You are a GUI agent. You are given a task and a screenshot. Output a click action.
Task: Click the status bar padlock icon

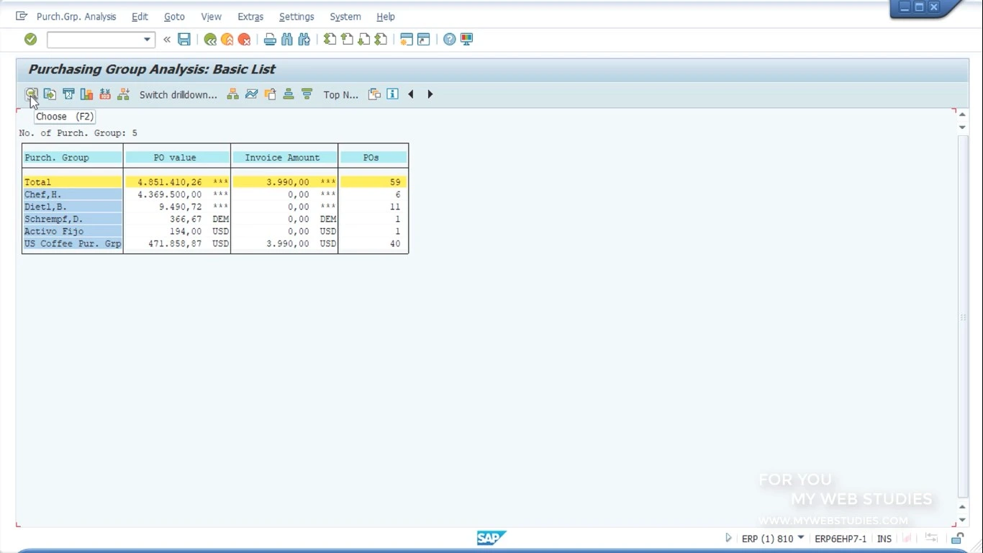coord(958,538)
